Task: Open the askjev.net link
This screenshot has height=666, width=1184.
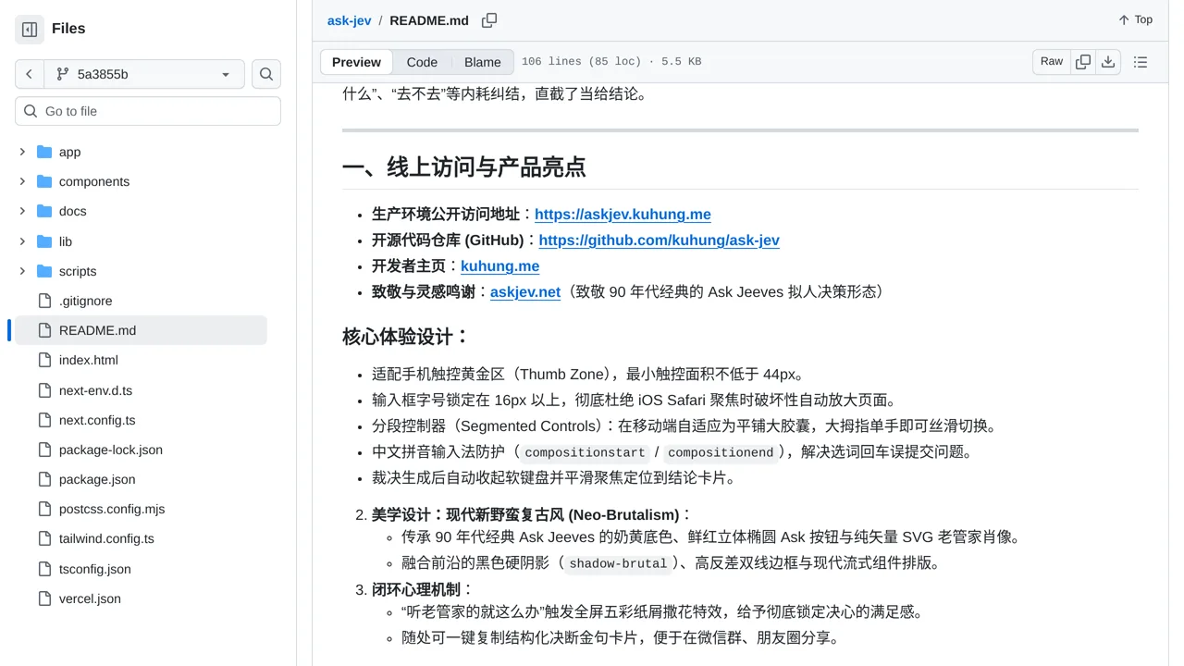Action: [x=525, y=291]
